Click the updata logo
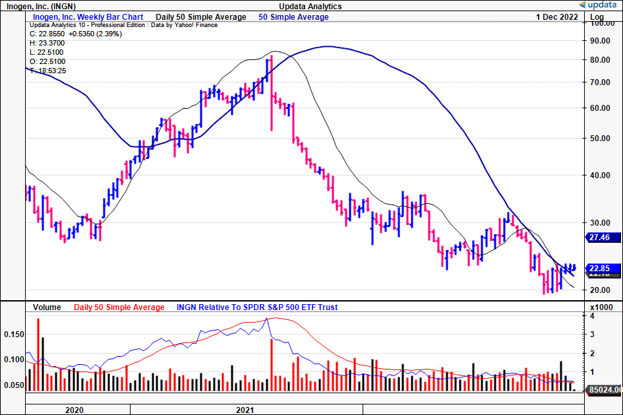The height and width of the screenshot is (415, 623). click(x=598, y=5)
